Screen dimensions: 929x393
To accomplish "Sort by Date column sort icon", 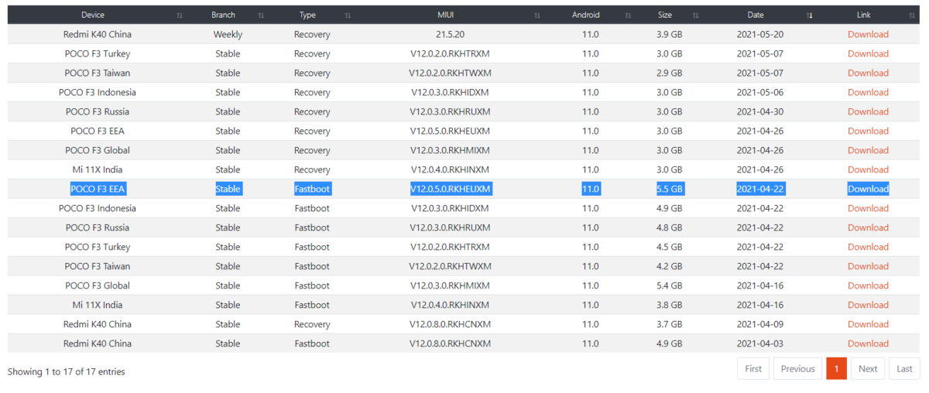I will coord(810,15).
